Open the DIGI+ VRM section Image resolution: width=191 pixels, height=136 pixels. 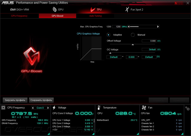19,10
